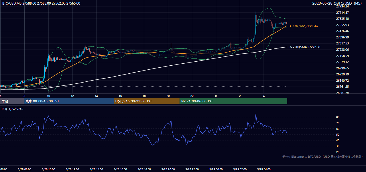Click RSI scale value 40

(x=338, y=140)
